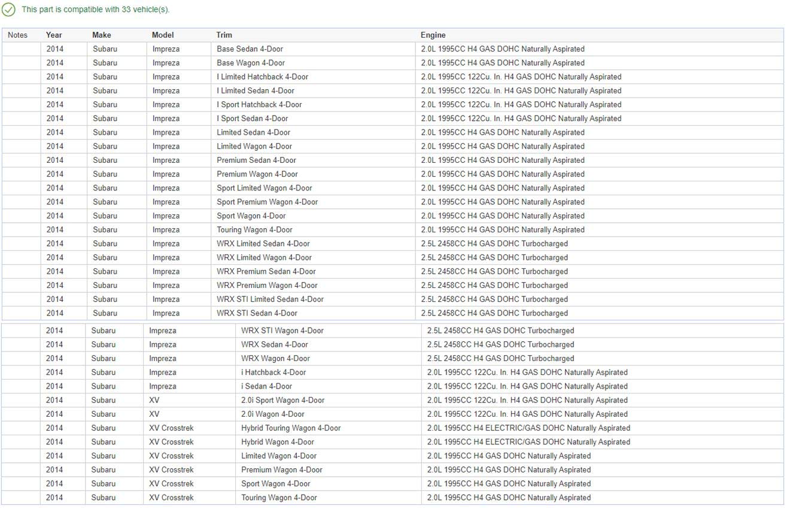
Task: Click the Year column header
Action: [x=54, y=35]
